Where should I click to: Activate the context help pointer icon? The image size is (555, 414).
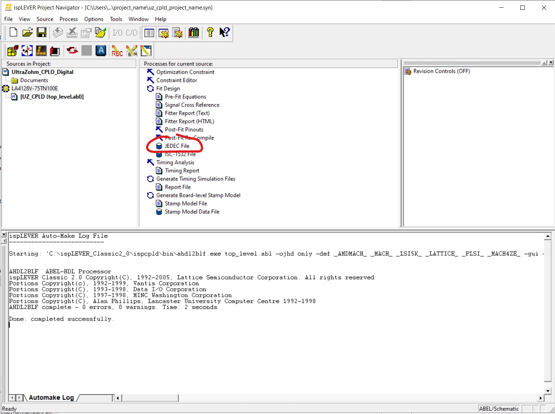click(x=224, y=32)
